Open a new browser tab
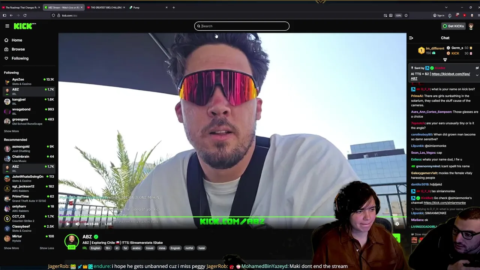Image resolution: width=480 pixels, height=270 pixels. (x=174, y=7)
